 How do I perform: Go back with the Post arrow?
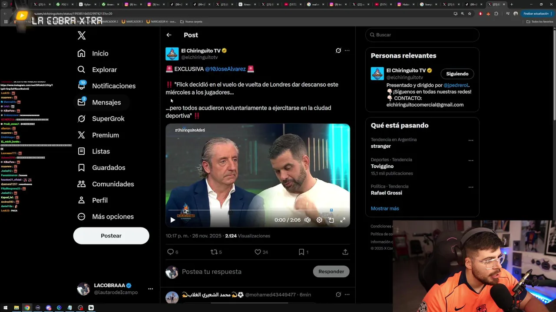[x=169, y=35]
